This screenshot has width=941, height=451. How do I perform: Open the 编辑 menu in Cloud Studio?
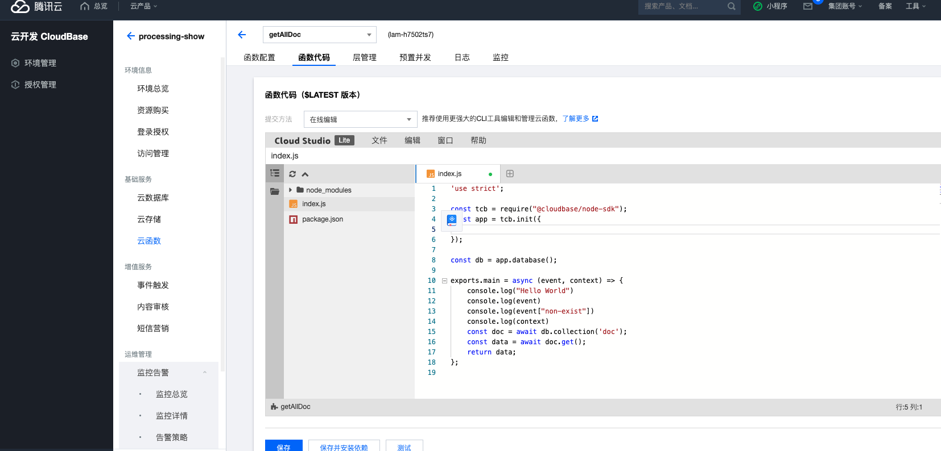(x=412, y=140)
